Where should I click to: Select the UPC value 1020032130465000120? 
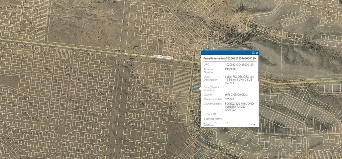pyautogui.click(x=239, y=64)
